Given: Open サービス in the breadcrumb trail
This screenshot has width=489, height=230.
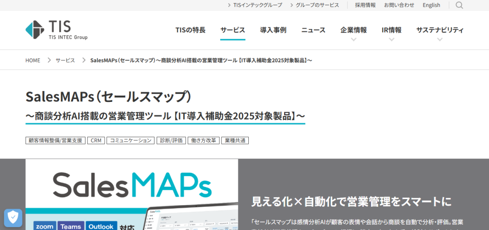Looking at the screenshot, I should coord(65,60).
